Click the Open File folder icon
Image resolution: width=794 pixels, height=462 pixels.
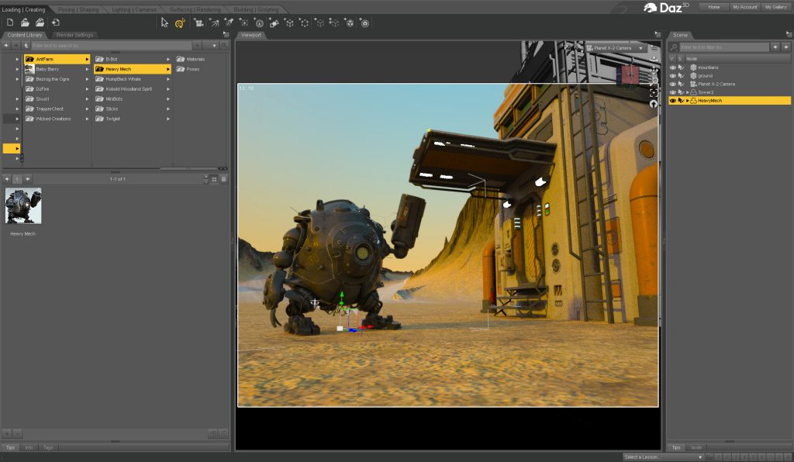coord(25,22)
